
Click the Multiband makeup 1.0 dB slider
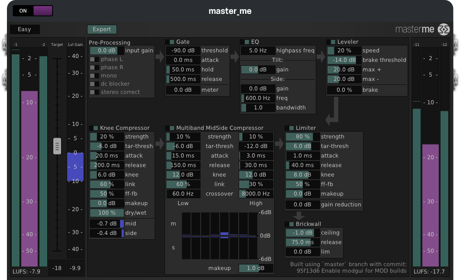[256, 268]
